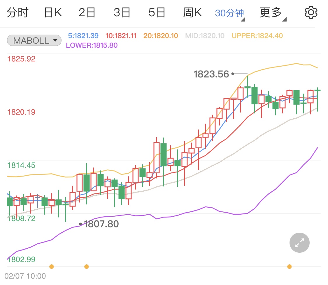Open the chart settings gear icon

(311, 13)
